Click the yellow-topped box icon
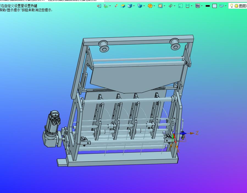The width and height of the screenshot is (247, 193). click(123, 6)
